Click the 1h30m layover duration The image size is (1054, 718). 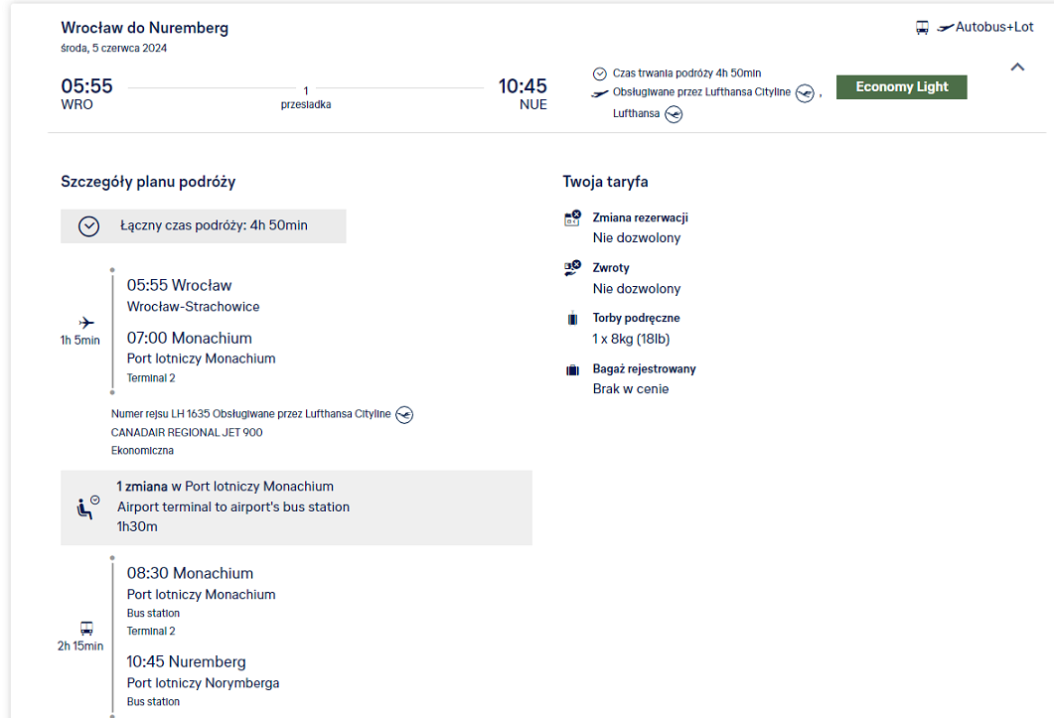137,526
